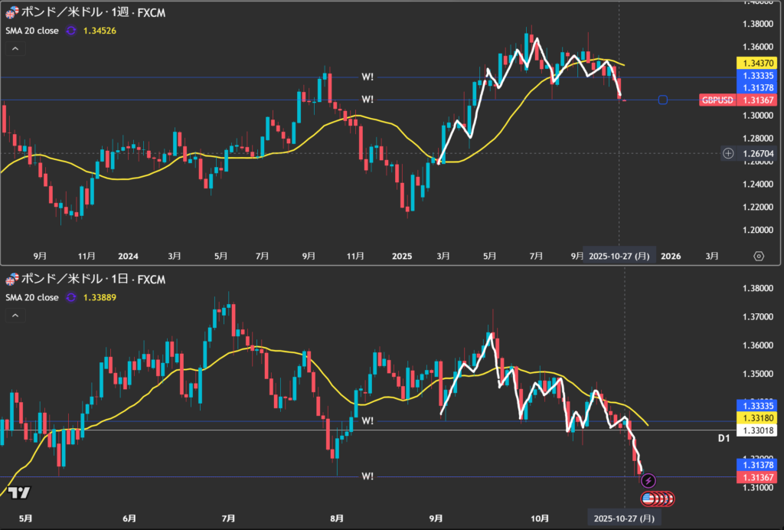Select the SMA 20 close legend on weekly chart
This screenshot has height=530, width=784.
click(31, 31)
